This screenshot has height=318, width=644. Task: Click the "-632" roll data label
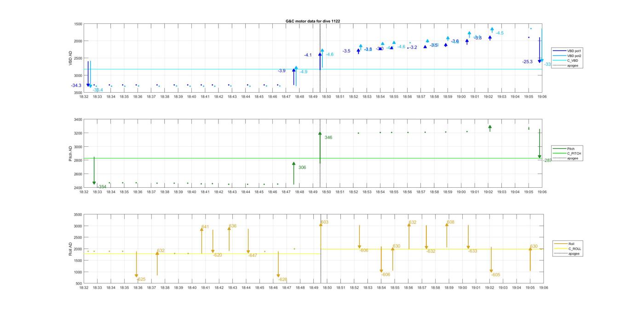click(x=431, y=251)
